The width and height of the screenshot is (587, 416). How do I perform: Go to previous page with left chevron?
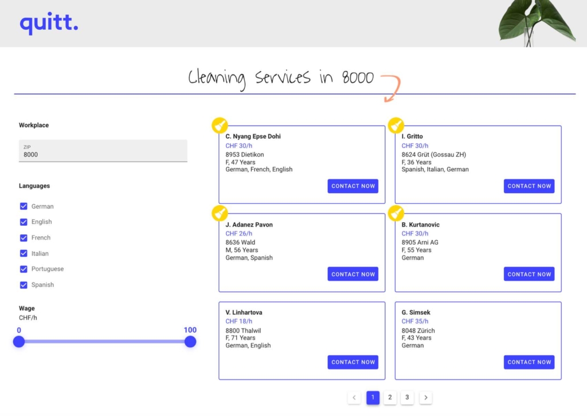(x=354, y=398)
